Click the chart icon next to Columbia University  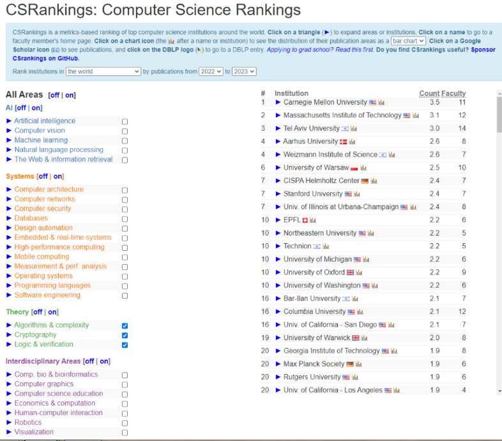(x=360, y=312)
